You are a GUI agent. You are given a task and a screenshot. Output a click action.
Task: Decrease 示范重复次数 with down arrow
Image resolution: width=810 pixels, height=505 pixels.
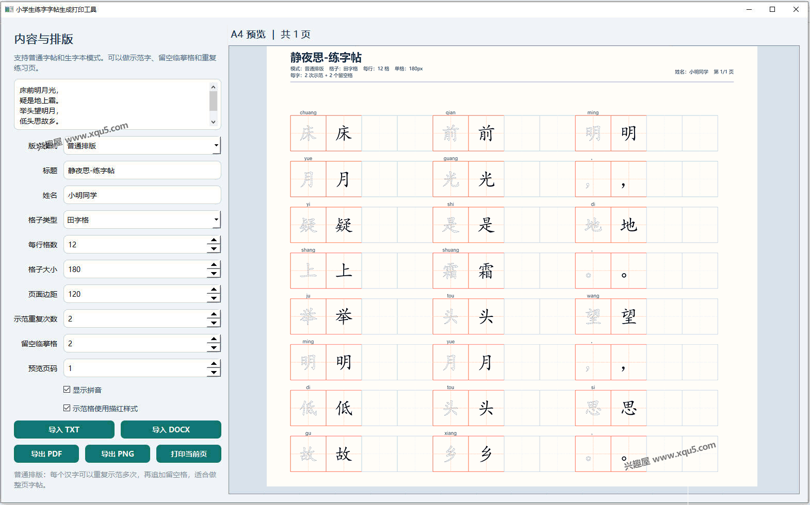tap(214, 323)
